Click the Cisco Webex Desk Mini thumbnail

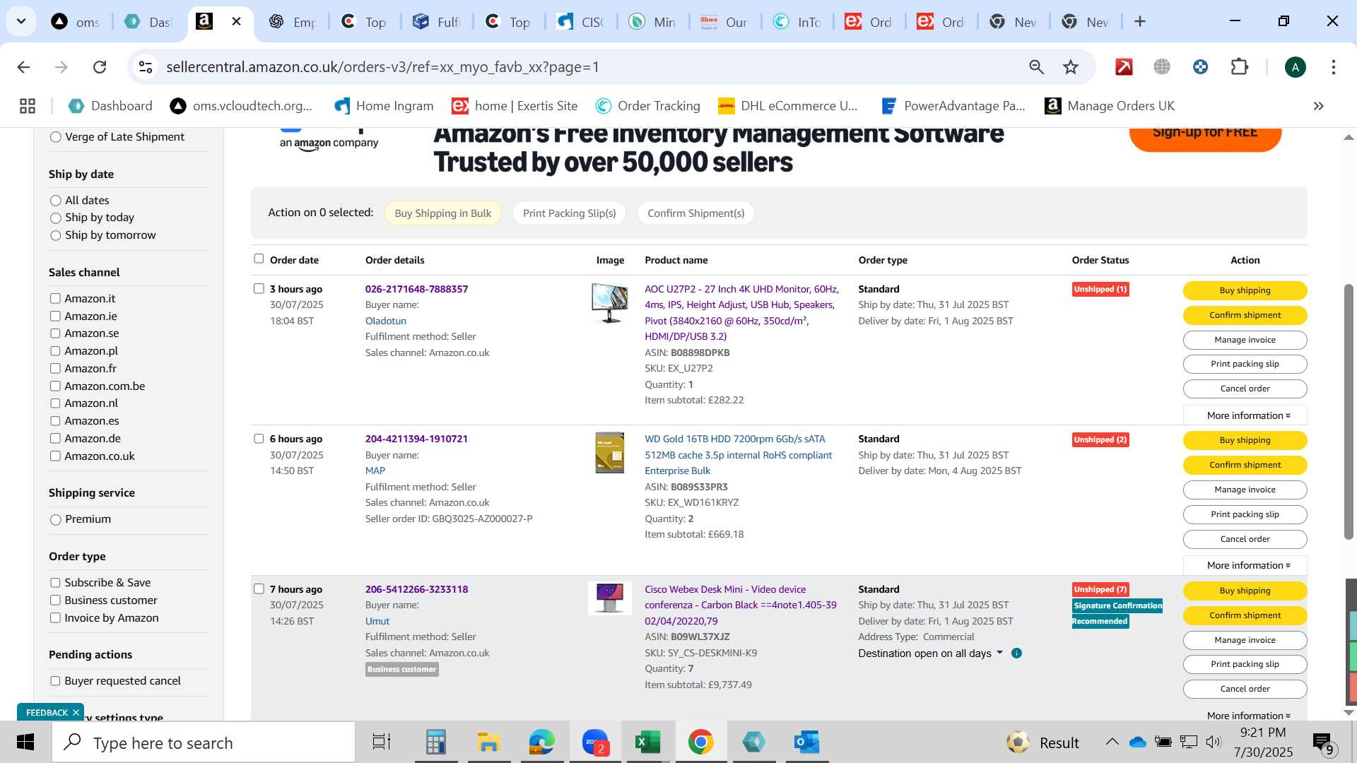610,598
